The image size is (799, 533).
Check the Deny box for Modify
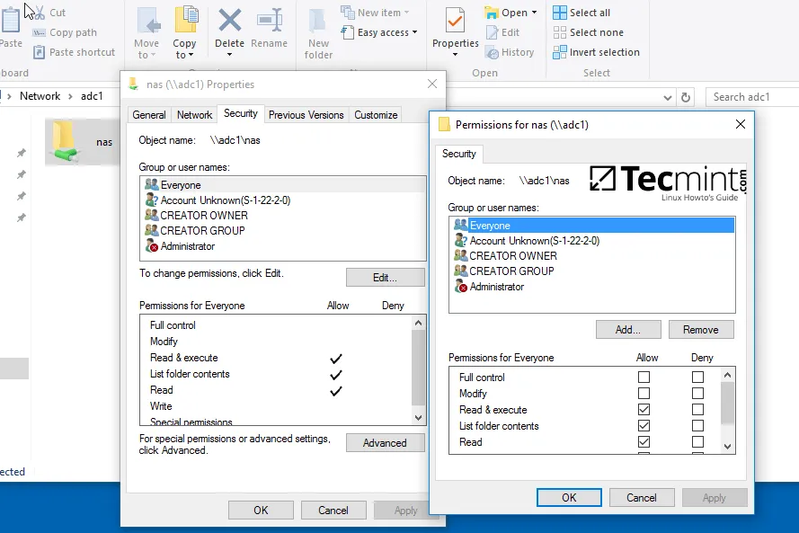pos(698,394)
